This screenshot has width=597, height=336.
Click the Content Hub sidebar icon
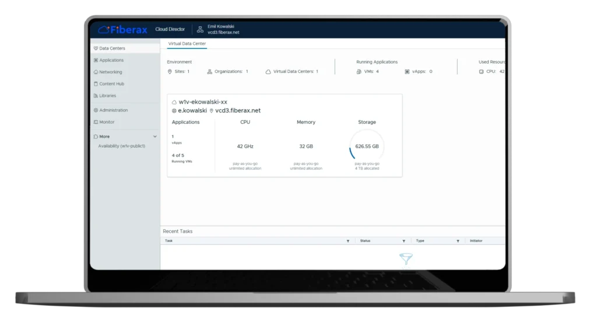point(96,84)
